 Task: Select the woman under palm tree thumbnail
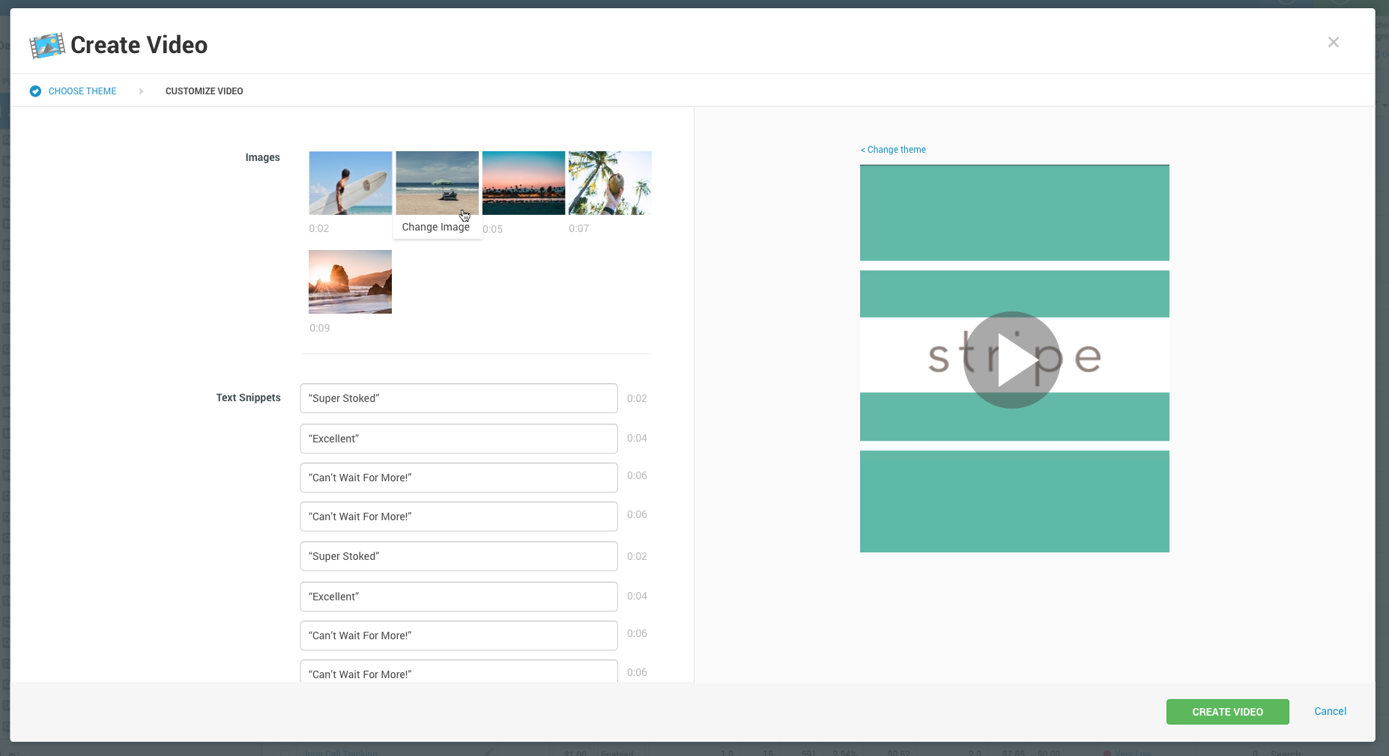[x=609, y=183]
